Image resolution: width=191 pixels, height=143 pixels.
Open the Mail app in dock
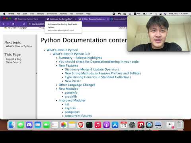[x=38, y=125]
